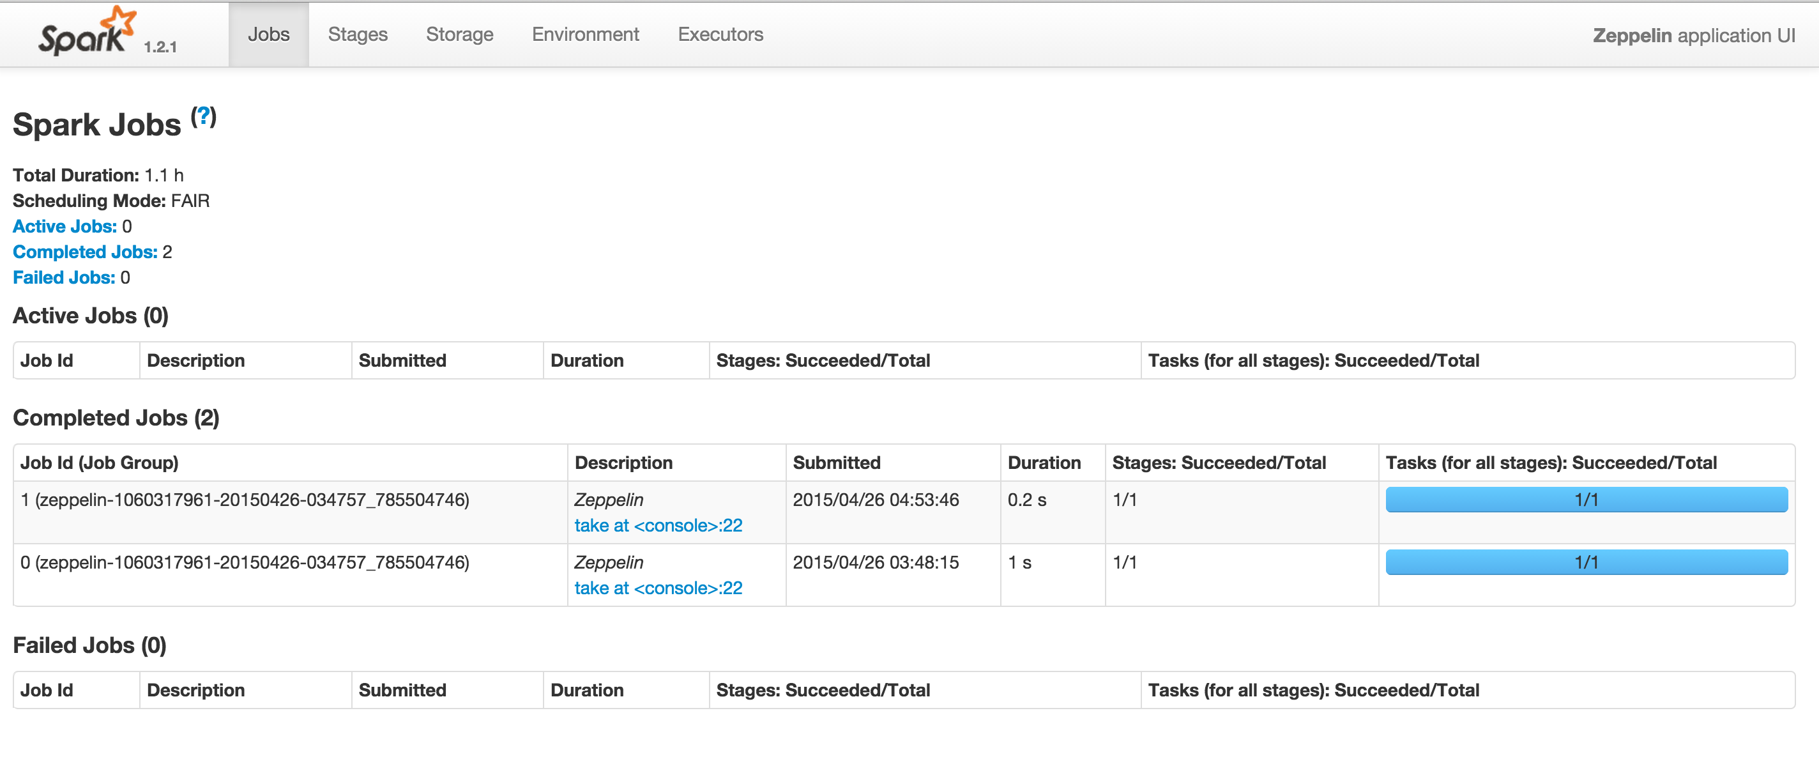Click 'Completed Jobs (2)' section heading
The width and height of the screenshot is (1819, 759).
coord(116,418)
